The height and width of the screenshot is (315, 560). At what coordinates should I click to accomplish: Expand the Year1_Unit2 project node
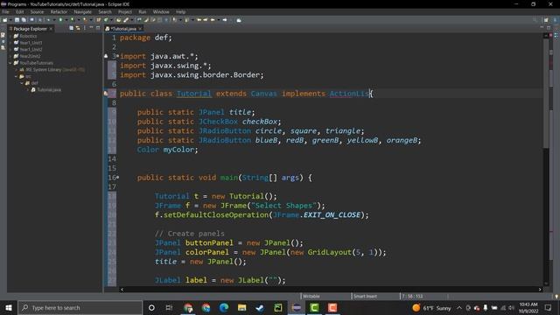(10, 50)
